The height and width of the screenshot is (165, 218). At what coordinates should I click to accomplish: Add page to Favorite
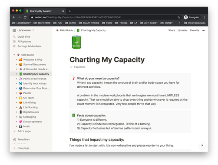195,30
